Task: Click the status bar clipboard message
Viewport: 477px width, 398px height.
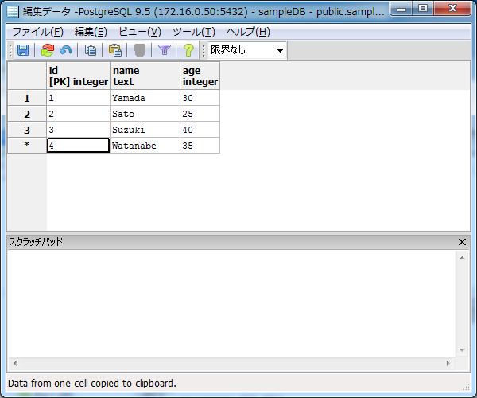Action: [x=92, y=383]
